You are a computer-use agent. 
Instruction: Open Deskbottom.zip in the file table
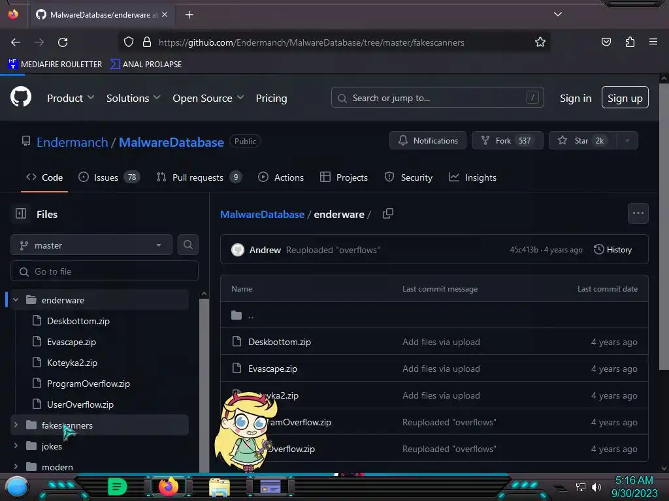pyautogui.click(x=280, y=342)
